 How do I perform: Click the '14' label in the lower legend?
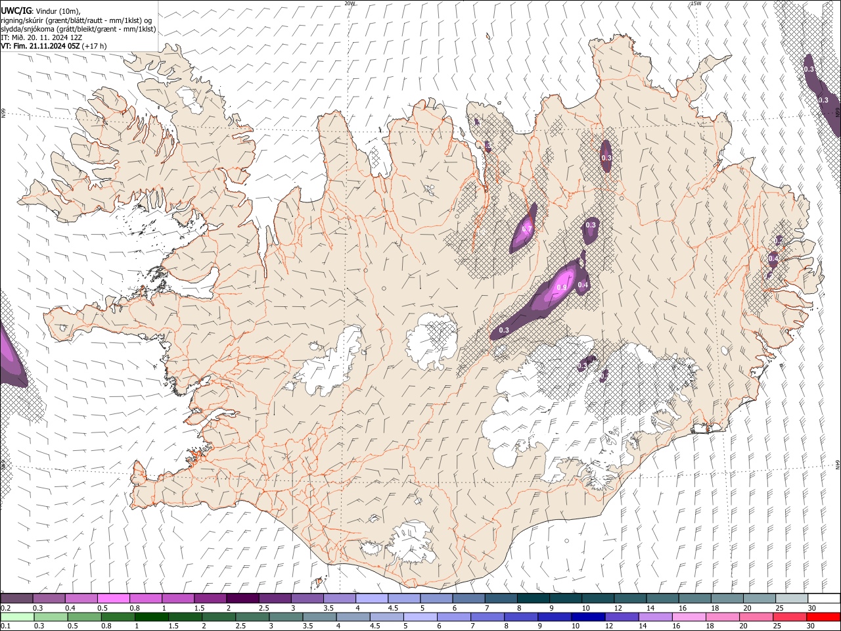643,626
